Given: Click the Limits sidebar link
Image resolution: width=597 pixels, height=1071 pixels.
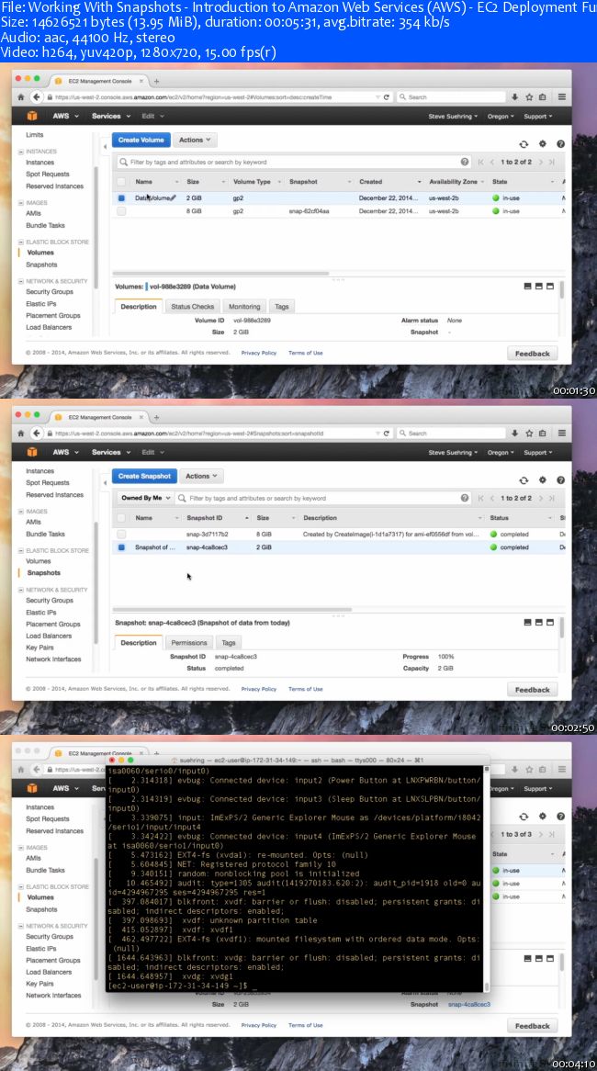Looking at the screenshot, I should [x=35, y=135].
